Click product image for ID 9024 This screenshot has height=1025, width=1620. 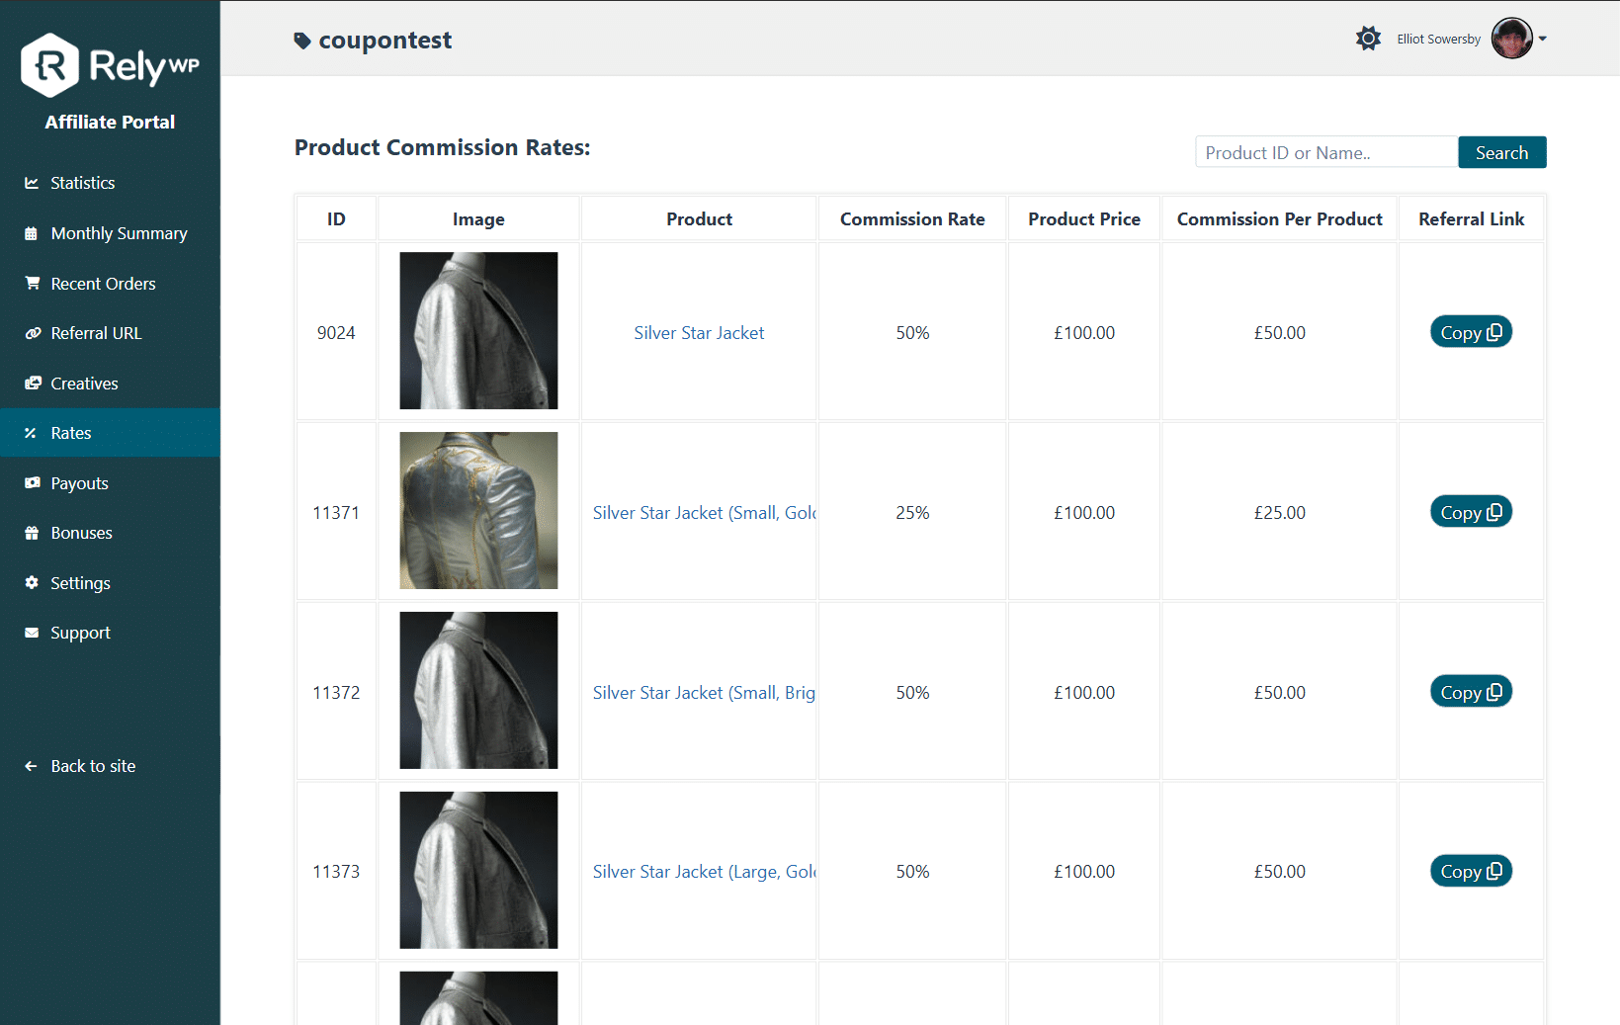(x=478, y=330)
